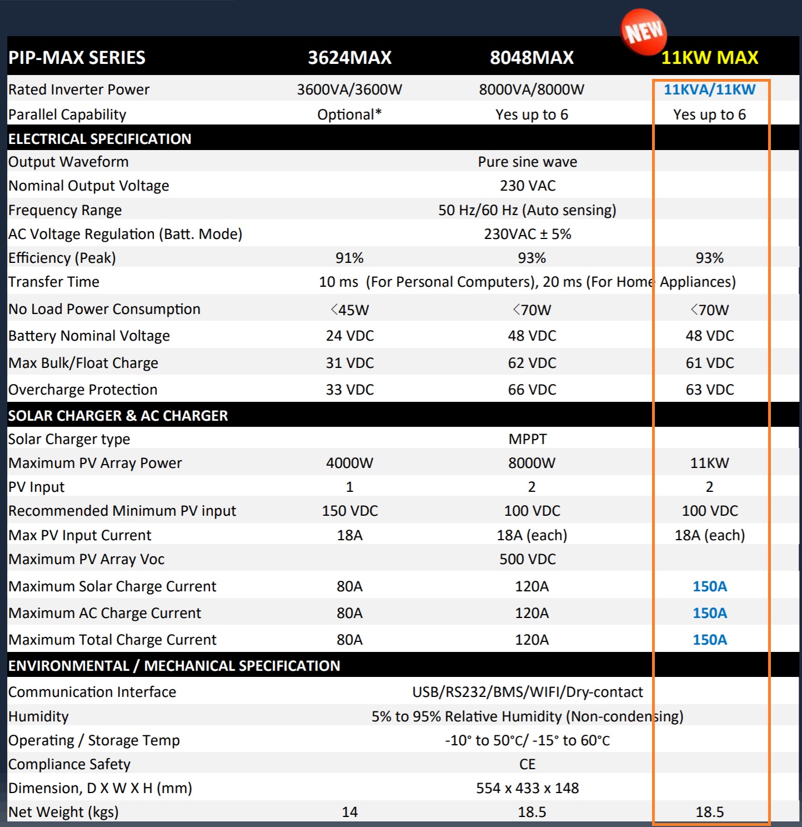Click the blue 150A Maximum Total Charge value
The height and width of the screenshot is (827, 802).
click(x=710, y=640)
